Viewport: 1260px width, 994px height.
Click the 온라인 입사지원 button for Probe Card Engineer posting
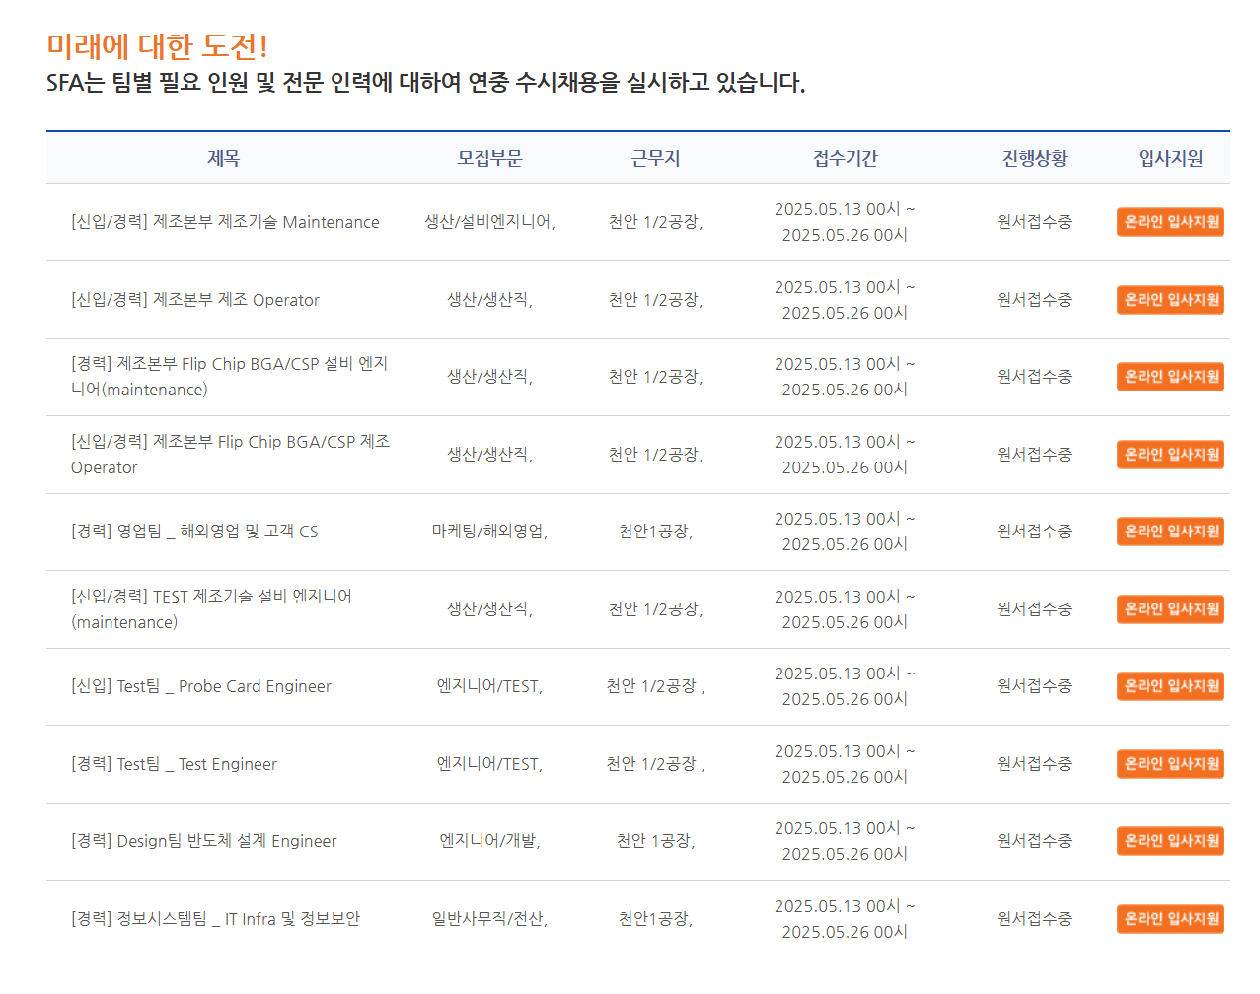pyautogui.click(x=1170, y=685)
